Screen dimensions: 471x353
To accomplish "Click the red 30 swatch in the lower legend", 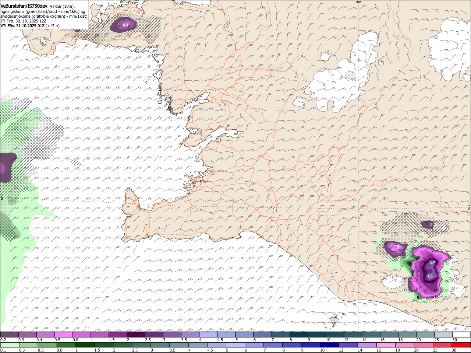I will point(461,345).
